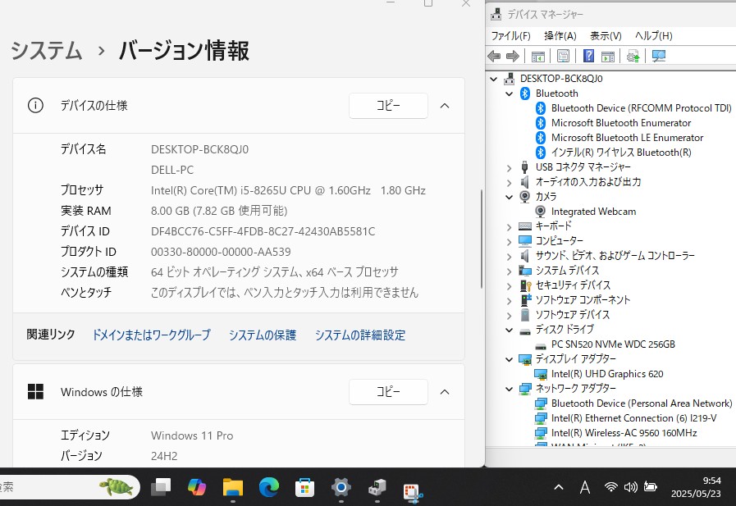Viewport: 736px width, 506px height.
Task: Copy Windows specifications with コピー button
Action: 388,391
